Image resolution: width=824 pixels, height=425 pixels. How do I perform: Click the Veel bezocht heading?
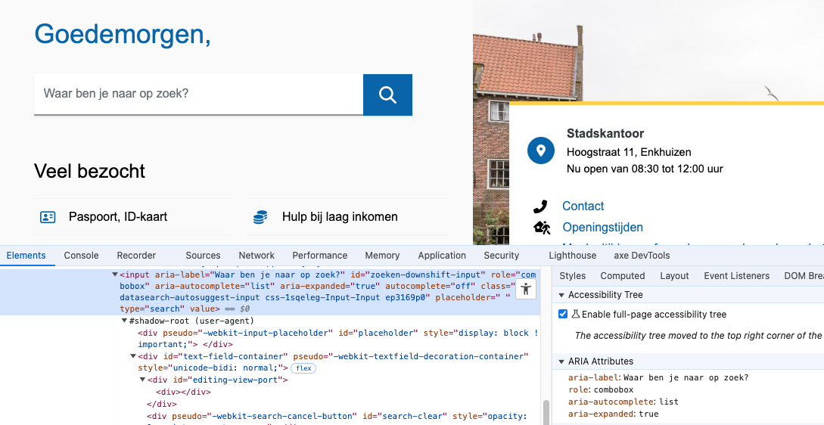(x=89, y=171)
